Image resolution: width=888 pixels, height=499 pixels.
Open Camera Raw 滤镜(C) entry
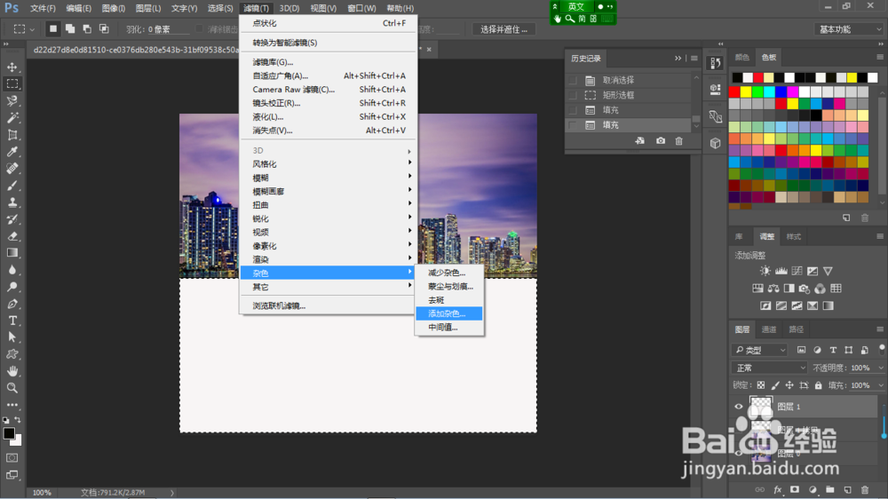coord(328,90)
